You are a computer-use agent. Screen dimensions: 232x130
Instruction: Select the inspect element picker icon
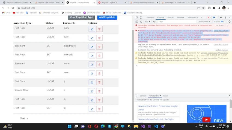pos(137,17)
